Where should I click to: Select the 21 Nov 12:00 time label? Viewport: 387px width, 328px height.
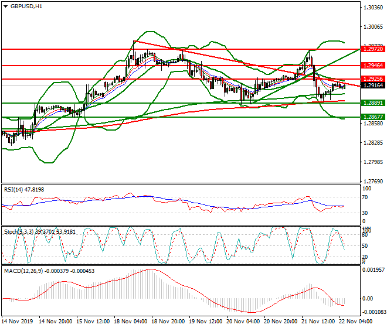318,322
